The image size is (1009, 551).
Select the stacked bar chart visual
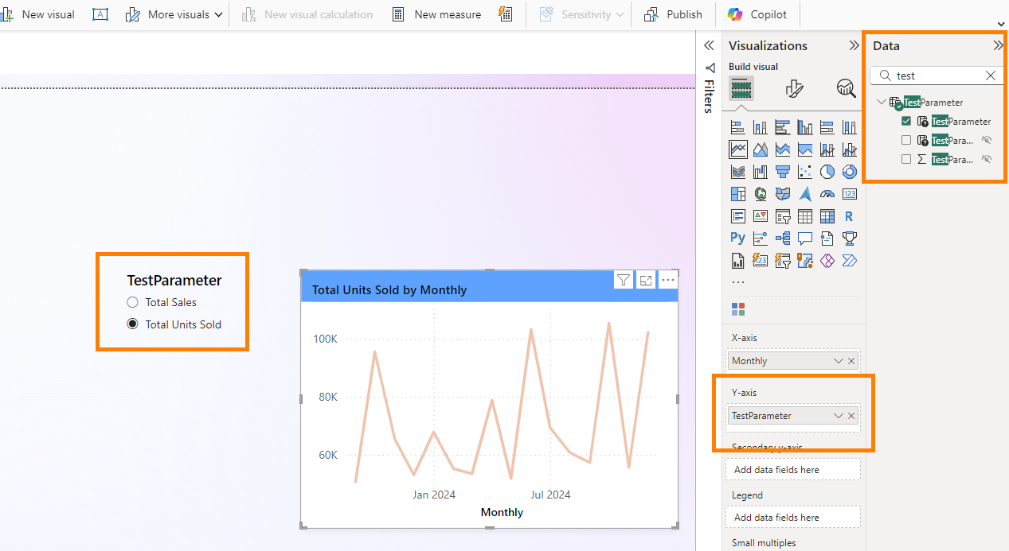(x=737, y=127)
